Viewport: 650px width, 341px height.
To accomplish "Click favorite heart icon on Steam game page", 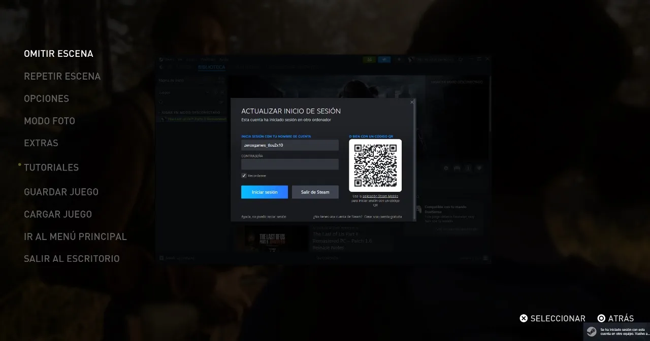I will [479, 168].
